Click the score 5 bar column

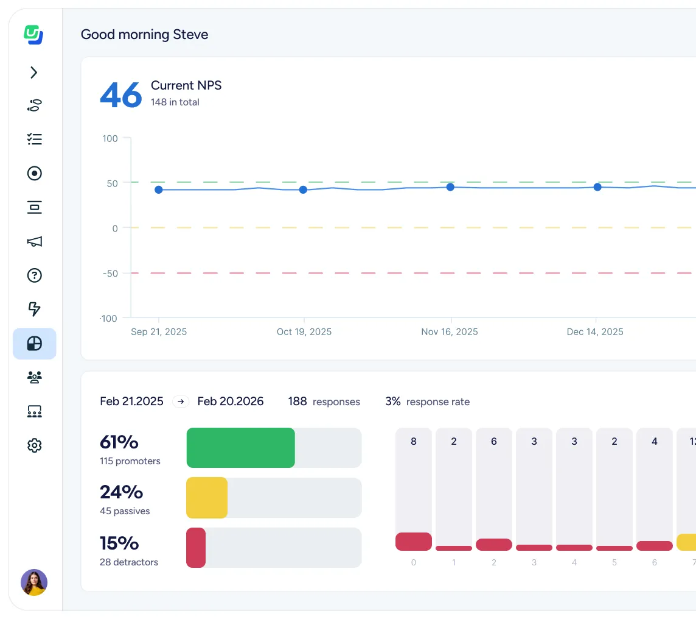pyautogui.click(x=614, y=489)
